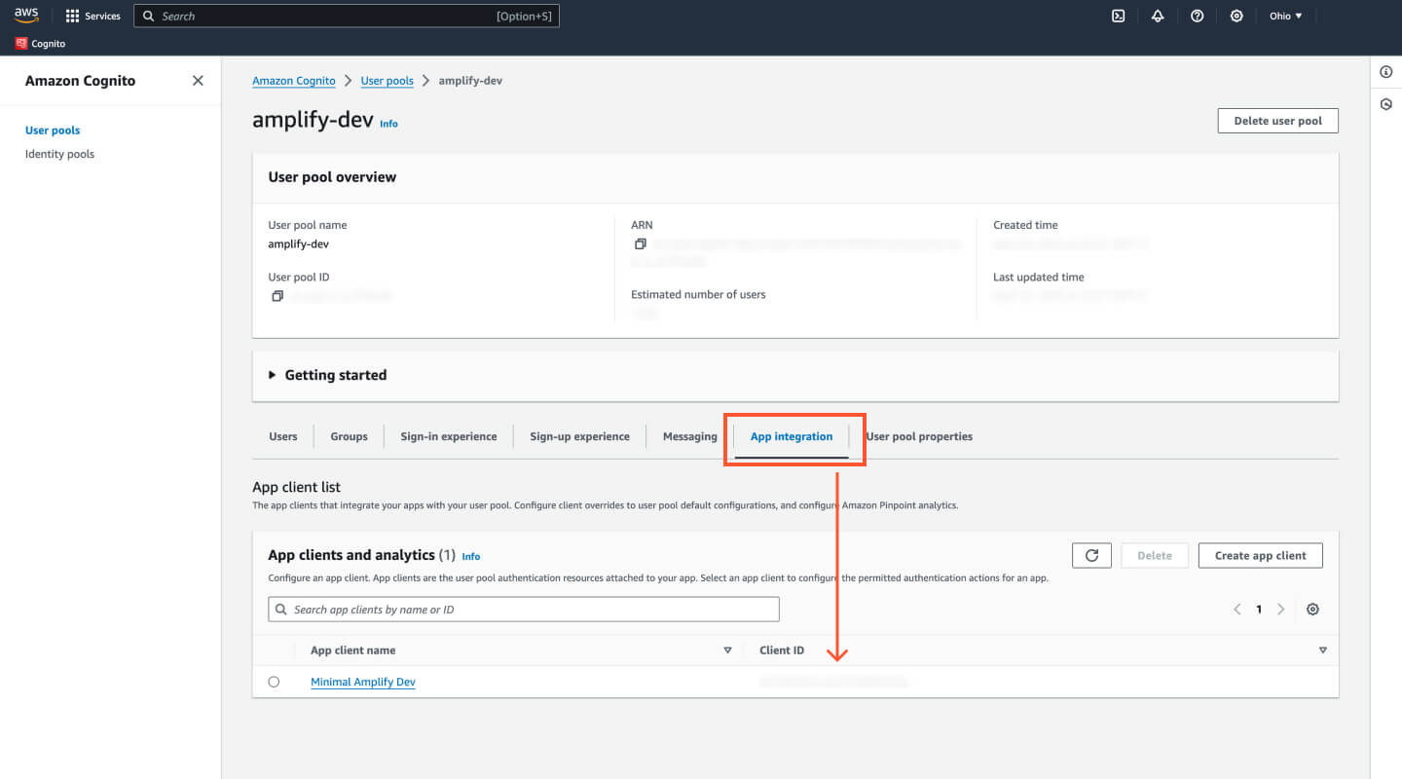This screenshot has width=1402, height=779.
Task: Click the Delete user pool button
Action: [x=1278, y=121]
